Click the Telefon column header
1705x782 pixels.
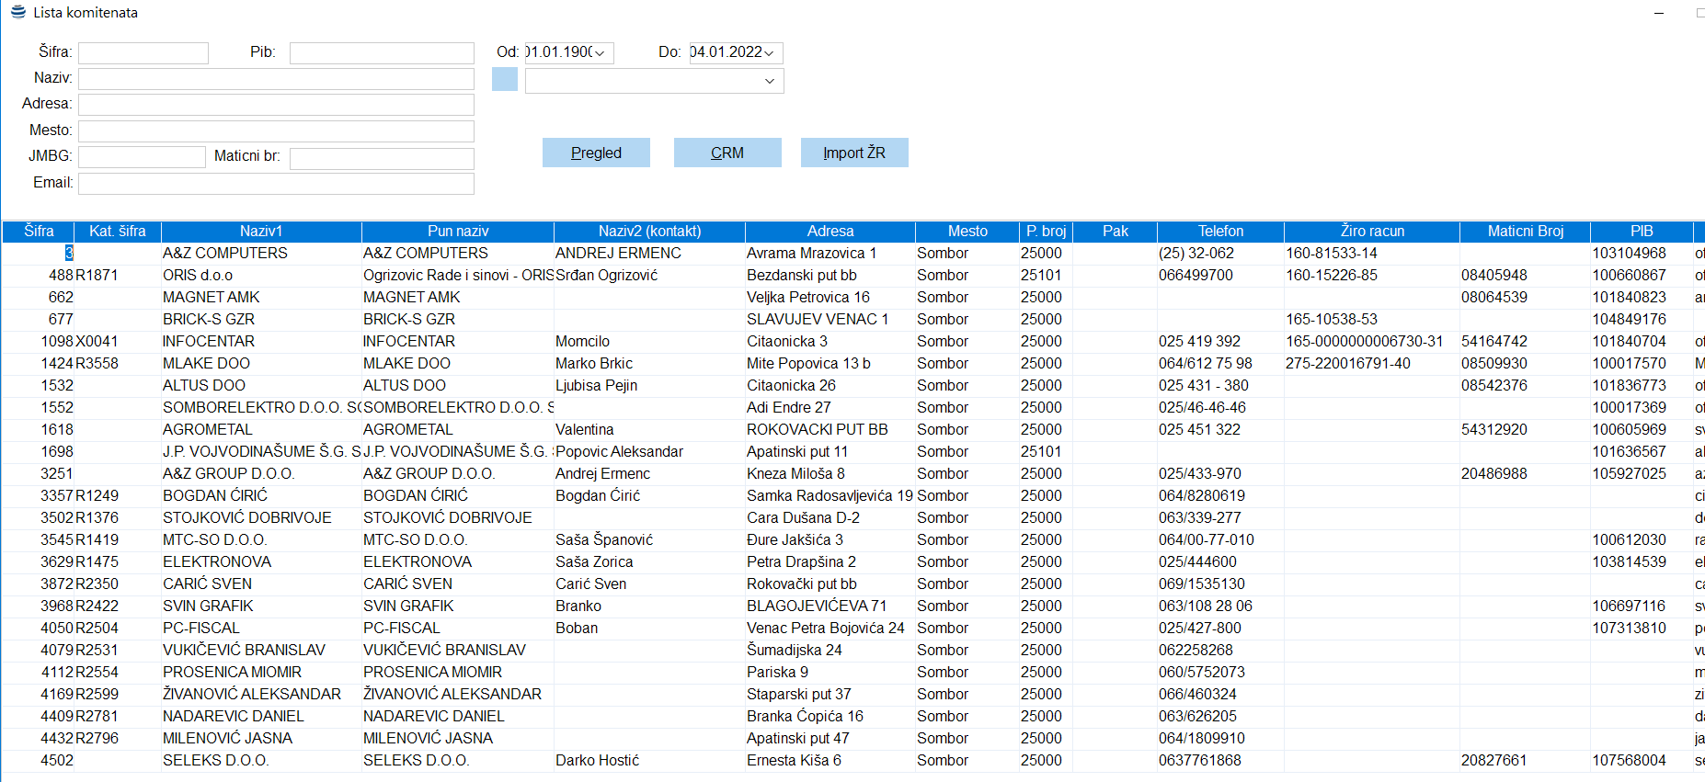(1219, 232)
